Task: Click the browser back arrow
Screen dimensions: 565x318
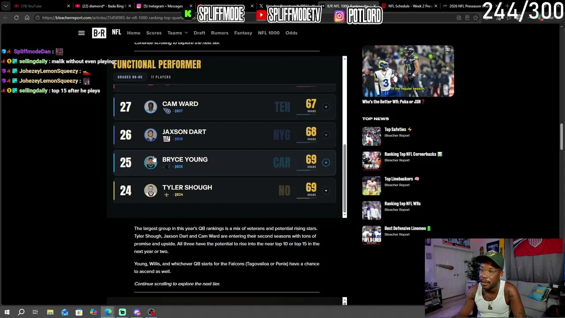Action: point(6,18)
